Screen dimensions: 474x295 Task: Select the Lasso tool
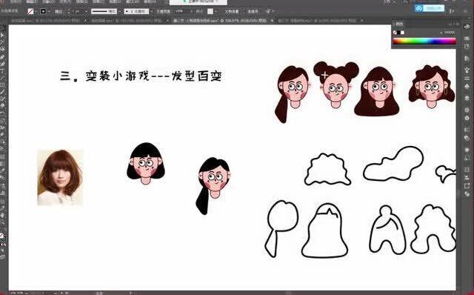pyautogui.click(x=3, y=50)
